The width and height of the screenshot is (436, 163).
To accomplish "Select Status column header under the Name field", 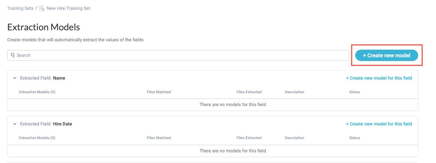I will tap(354, 92).
